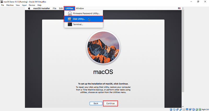This screenshot has width=209, height=111.
Task: Click the scroll down arrow
Action: tap(183, 107)
